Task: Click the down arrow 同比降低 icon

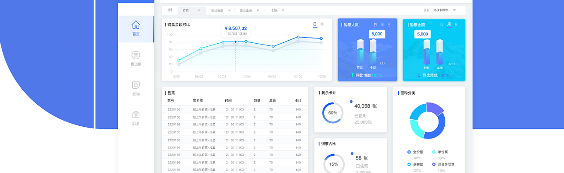Action: click(419, 75)
